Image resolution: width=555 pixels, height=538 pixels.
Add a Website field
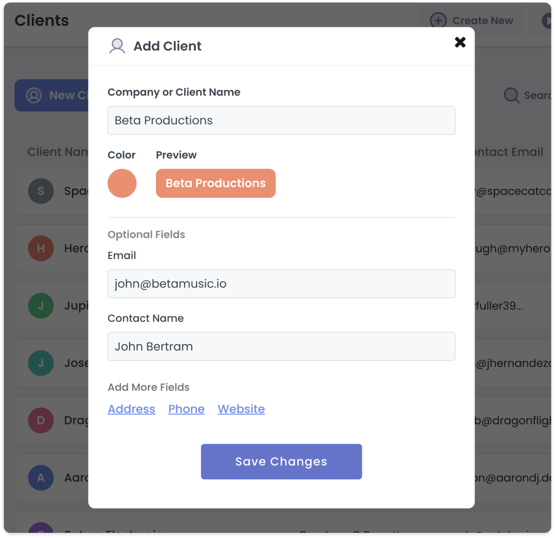pos(241,409)
